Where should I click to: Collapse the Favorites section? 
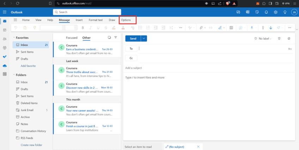coord(14,38)
